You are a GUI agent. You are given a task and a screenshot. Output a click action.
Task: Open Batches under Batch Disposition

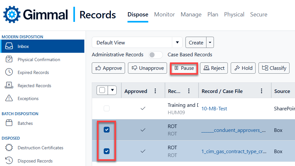25,123
